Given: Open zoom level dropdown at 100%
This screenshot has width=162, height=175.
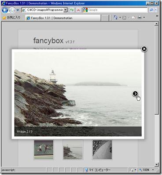Looking at the screenshot, I should [153, 170].
